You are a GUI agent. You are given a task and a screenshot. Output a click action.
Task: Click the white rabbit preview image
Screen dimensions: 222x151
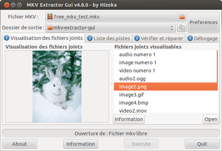57,86
